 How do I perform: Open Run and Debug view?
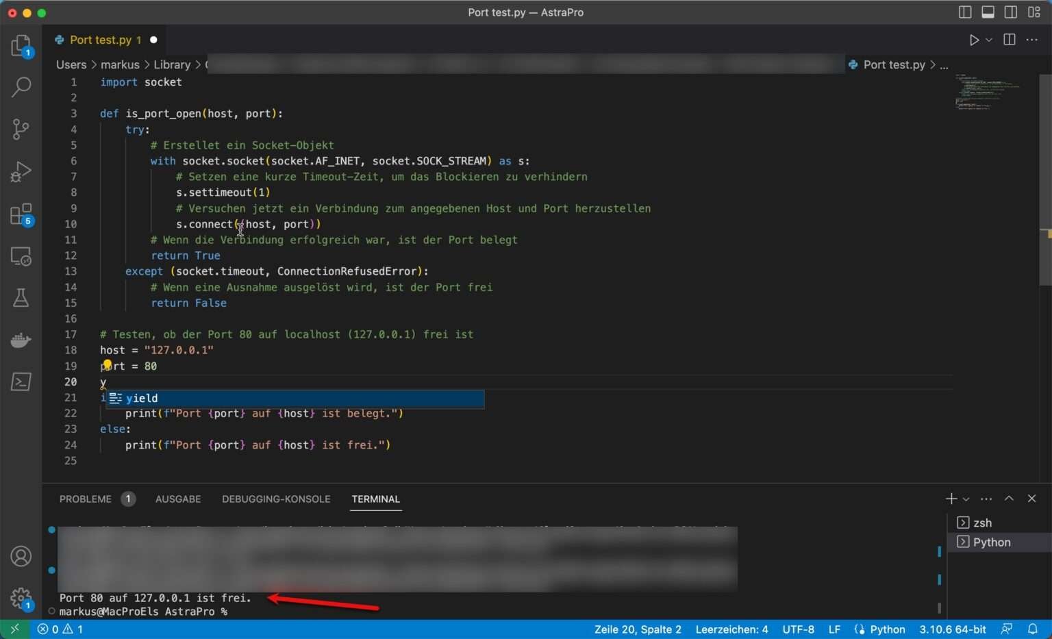coord(21,171)
